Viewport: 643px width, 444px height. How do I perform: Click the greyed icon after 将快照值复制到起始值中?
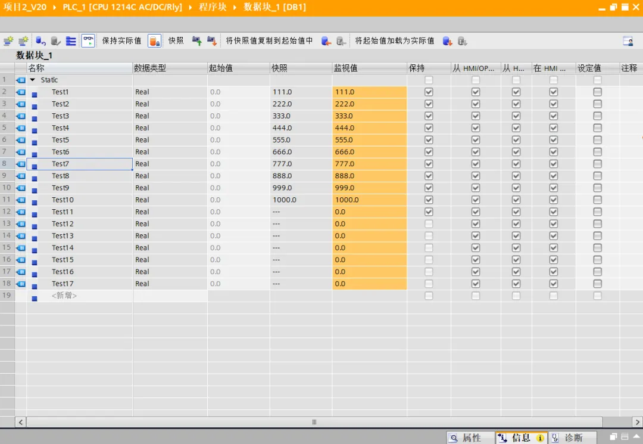(x=341, y=41)
